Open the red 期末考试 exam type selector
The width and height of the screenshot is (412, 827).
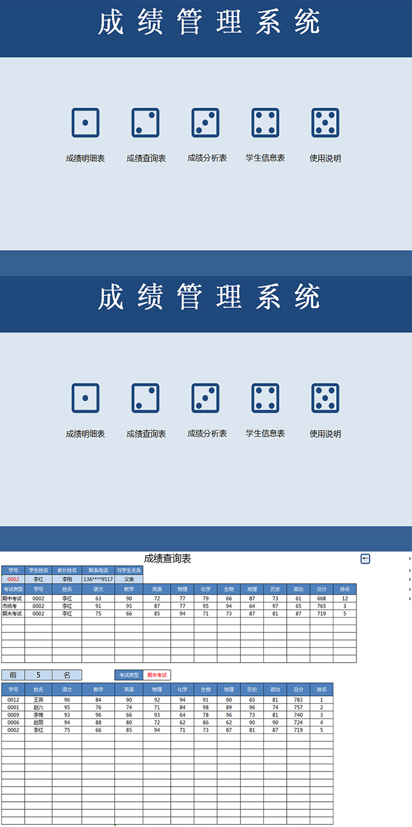pos(157,675)
